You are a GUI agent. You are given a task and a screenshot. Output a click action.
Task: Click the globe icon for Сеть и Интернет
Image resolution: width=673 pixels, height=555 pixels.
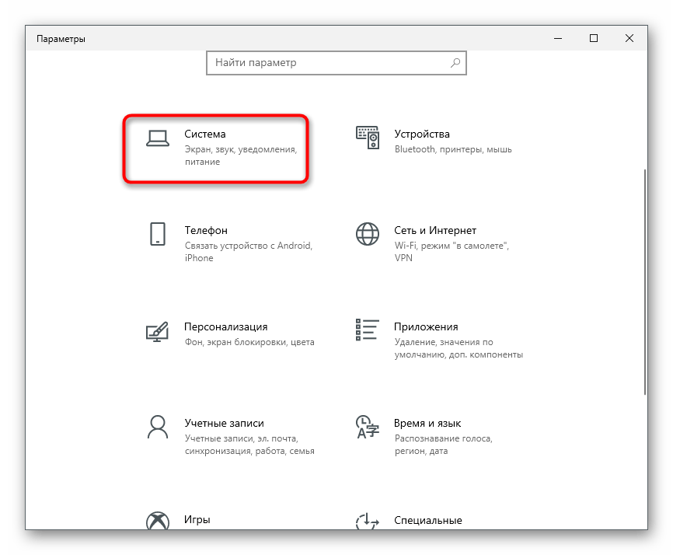[x=368, y=234]
